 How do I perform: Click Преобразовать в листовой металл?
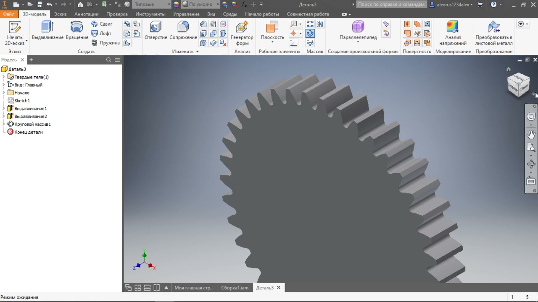494,33
